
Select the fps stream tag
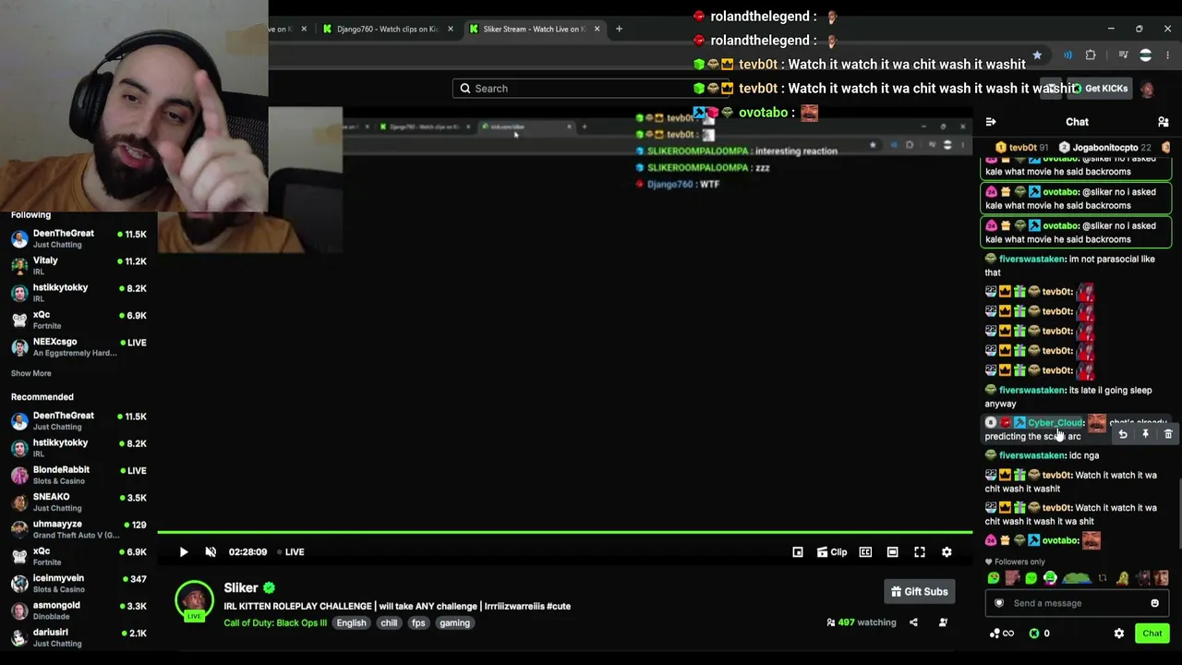[418, 623]
